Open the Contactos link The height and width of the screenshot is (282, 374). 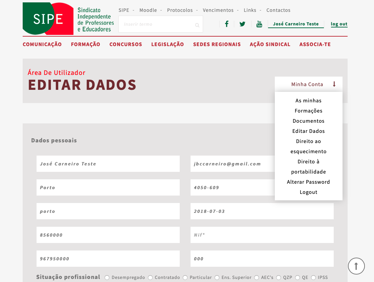(x=278, y=10)
